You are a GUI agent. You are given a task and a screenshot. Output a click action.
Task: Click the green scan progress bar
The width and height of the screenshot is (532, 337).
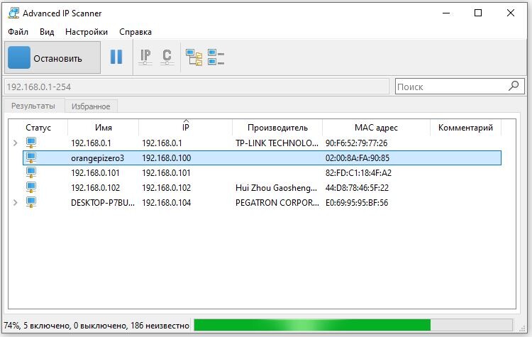click(353, 325)
